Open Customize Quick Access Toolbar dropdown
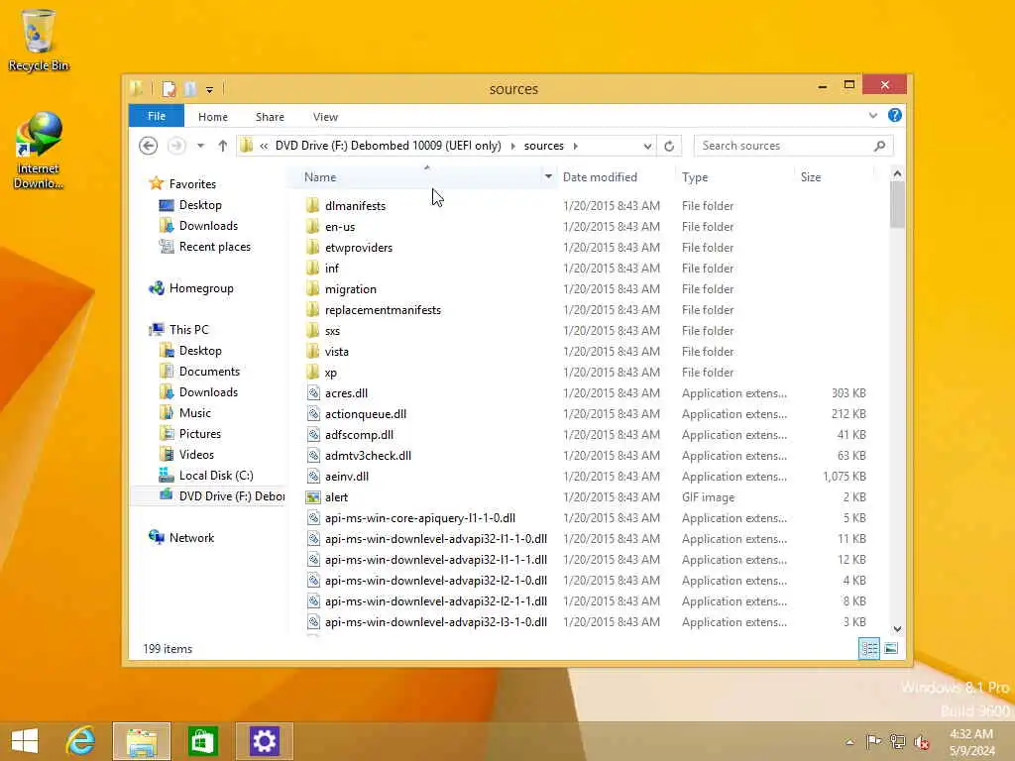 tap(209, 89)
